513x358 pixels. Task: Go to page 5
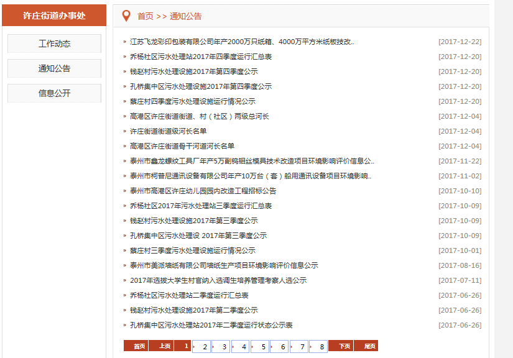pos(260,347)
